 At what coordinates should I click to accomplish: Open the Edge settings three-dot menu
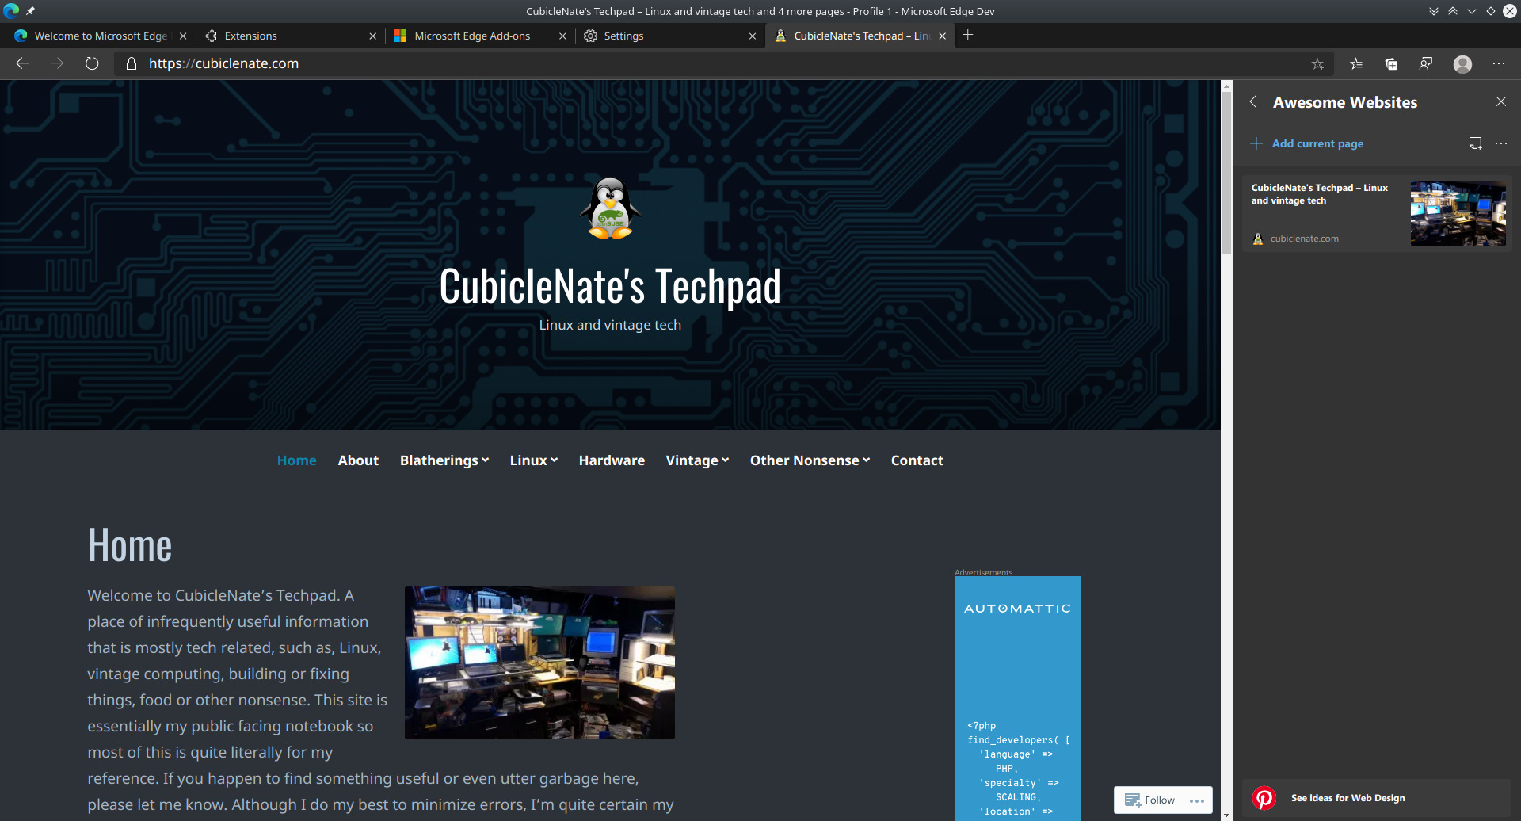tap(1500, 63)
